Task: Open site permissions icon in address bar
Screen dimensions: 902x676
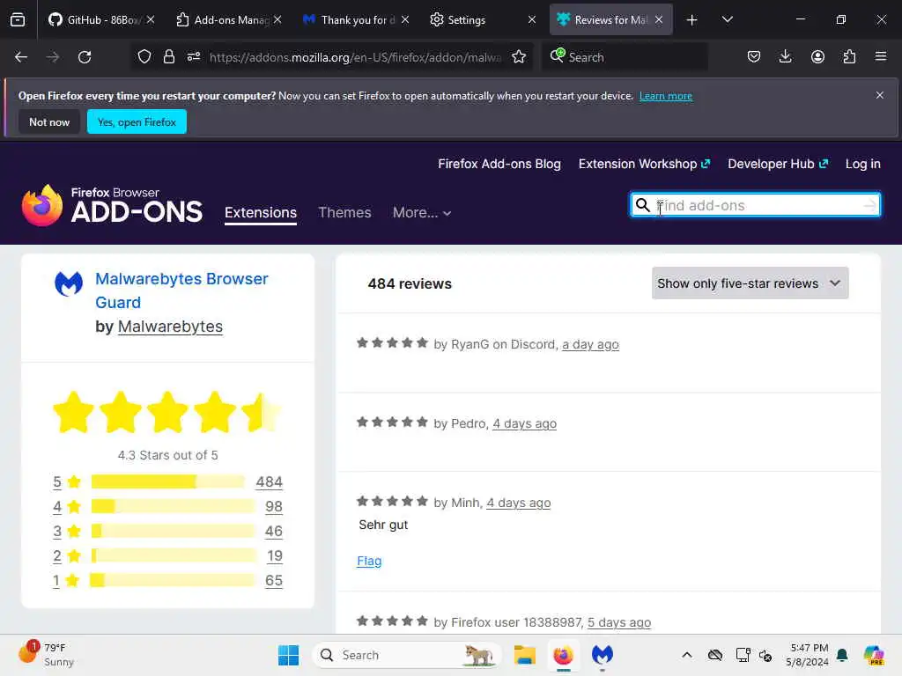Action: point(194,57)
